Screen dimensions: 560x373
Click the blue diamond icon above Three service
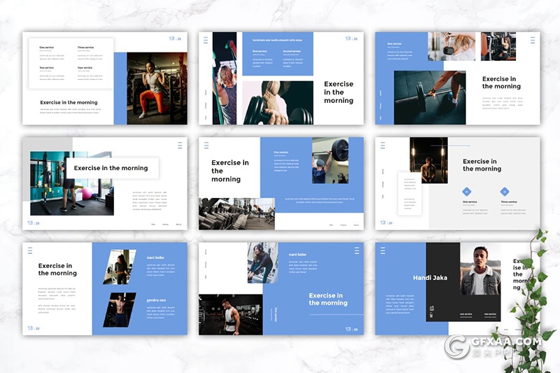pyautogui.click(x=504, y=192)
